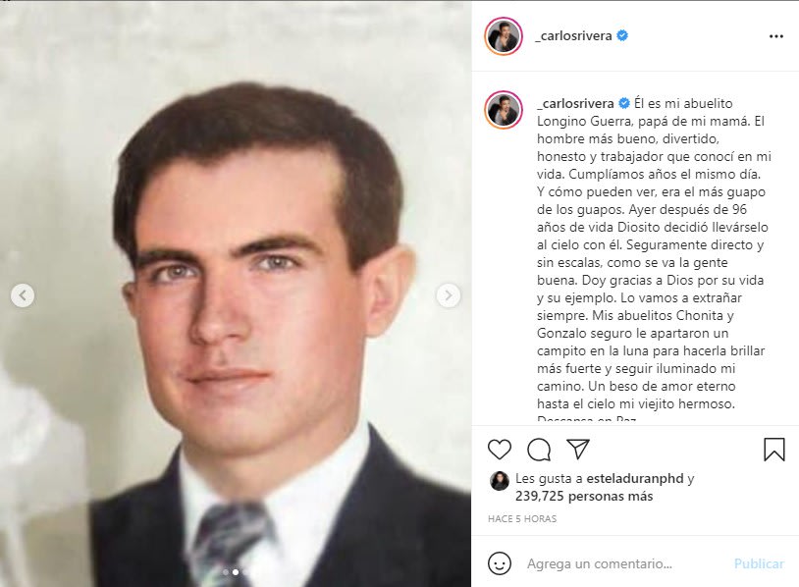Image resolution: width=799 pixels, height=587 pixels.
Task: Click the _carlosrivera username in header
Action: click(x=574, y=35)
